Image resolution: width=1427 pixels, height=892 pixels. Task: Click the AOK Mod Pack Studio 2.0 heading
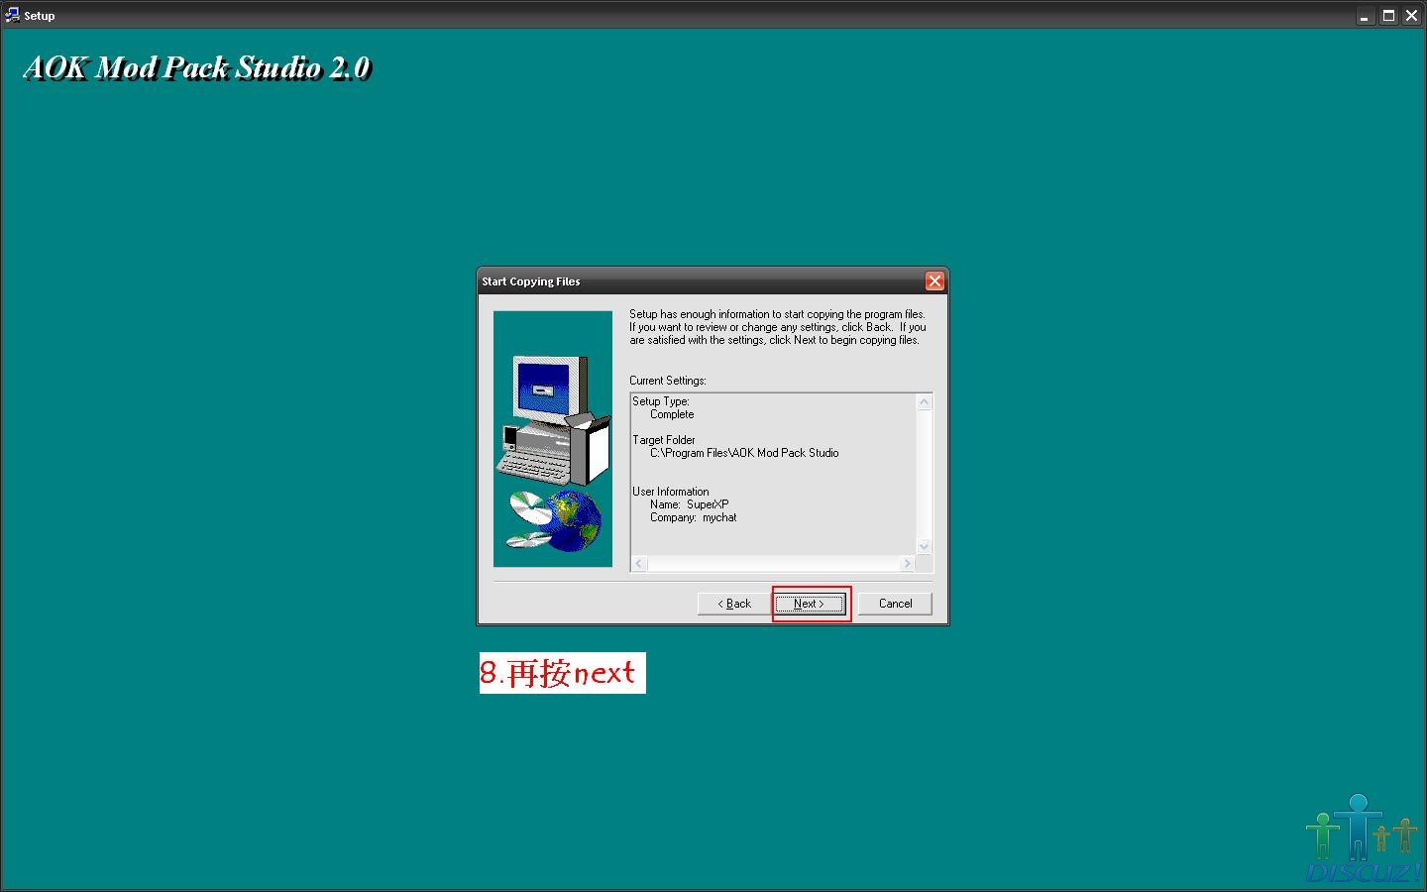pyautogui.click(x=196, y=67)
